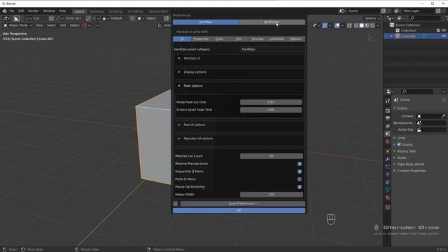Open the viewport Options dropdown
Screen dimensions: 448x252
pos(372,18)
